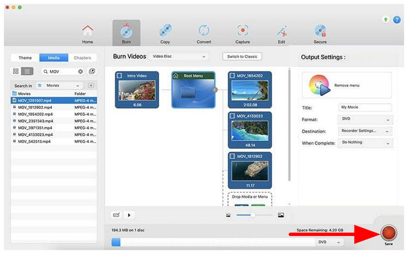This screenshot has height=254, width=408.
Task: Open the Convert tool
Action: click(204, 34)
